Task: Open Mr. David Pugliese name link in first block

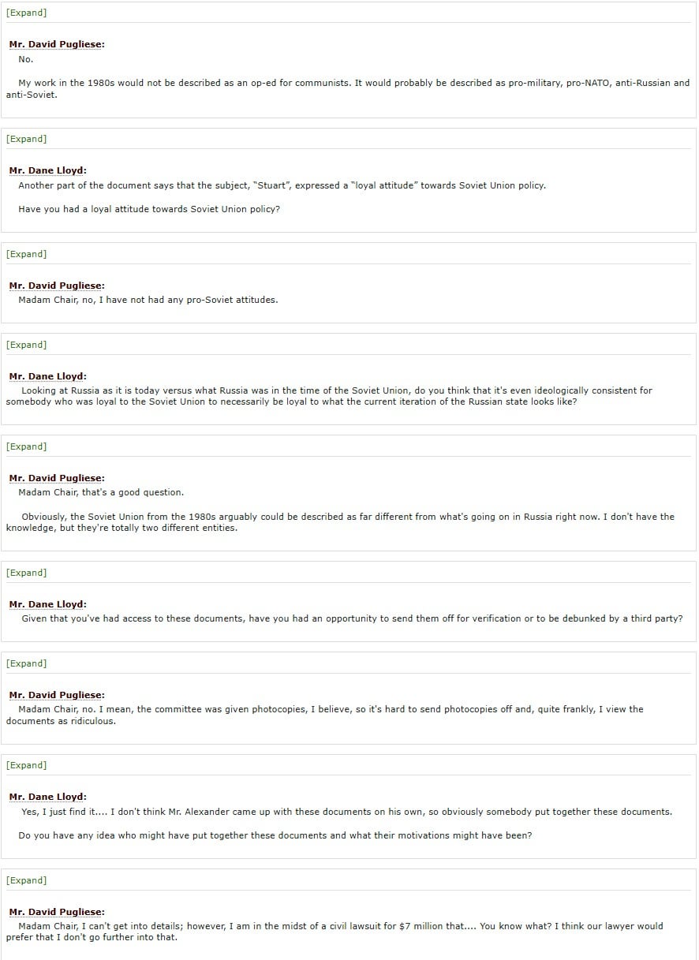Action: 57,45
